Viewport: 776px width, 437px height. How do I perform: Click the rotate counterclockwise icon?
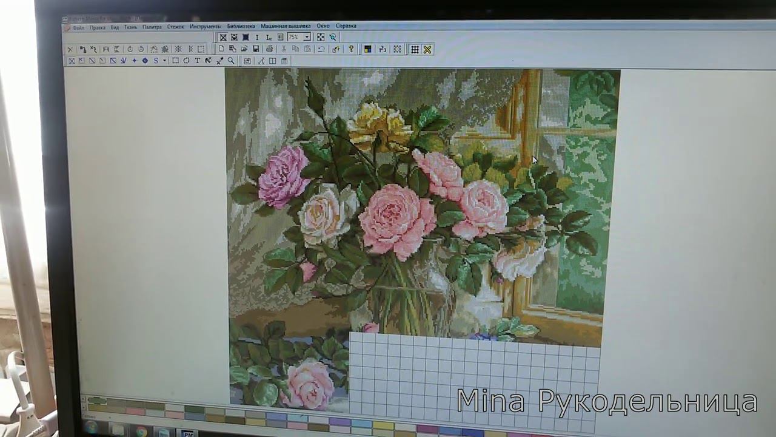coord(141,49)
